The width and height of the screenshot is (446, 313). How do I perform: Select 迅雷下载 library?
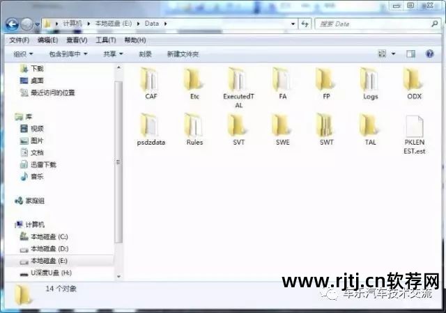pyautogui.click(x=38, y=164)
